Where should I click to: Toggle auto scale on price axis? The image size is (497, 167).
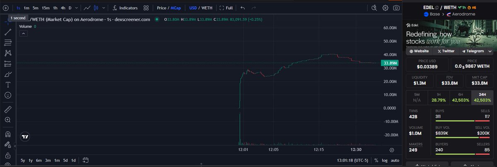(395, 160)
